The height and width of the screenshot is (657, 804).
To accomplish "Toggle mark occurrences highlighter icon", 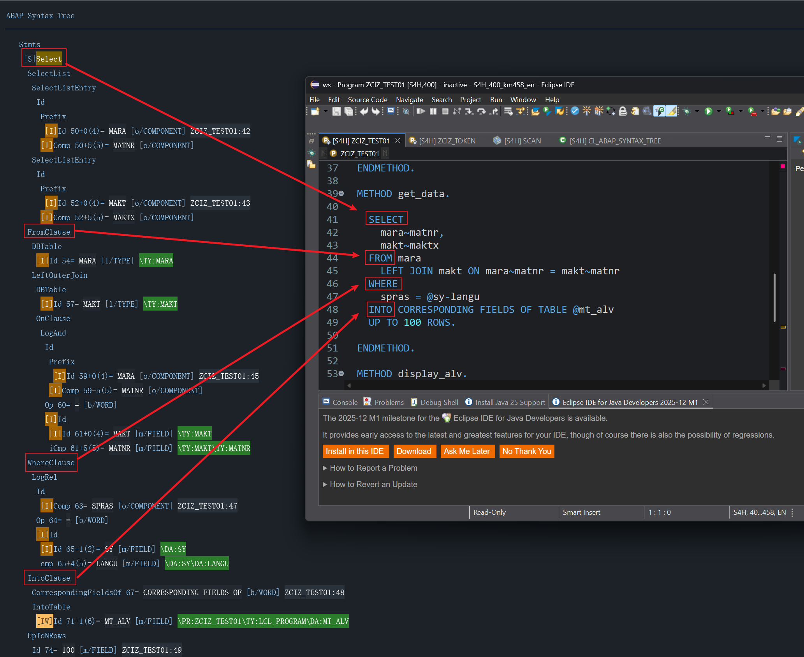I will (x=672, y=111).
